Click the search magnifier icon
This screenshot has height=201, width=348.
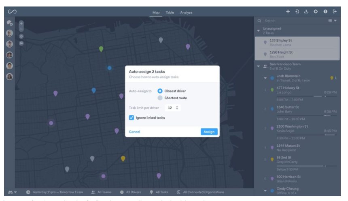[x=259, y=21]
